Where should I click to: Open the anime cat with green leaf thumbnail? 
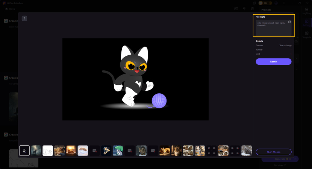[x=118, y=151]
